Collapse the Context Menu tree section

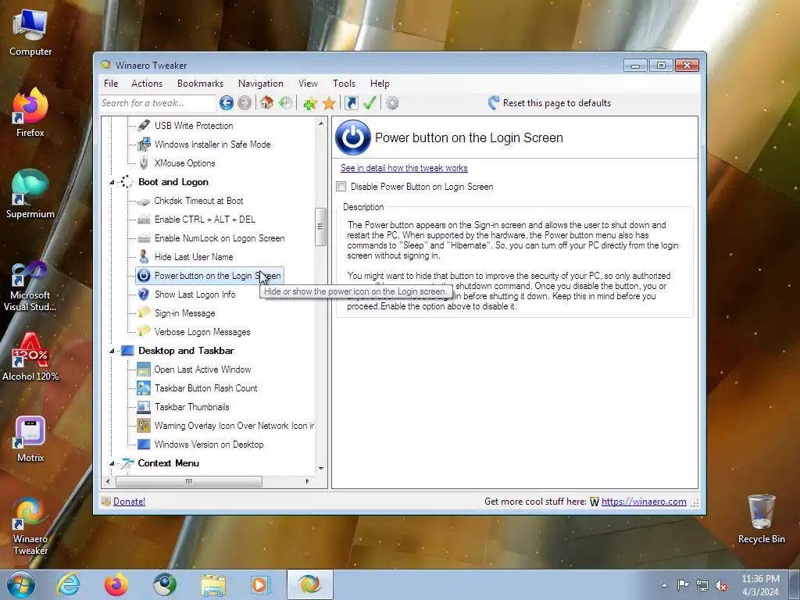[x=112, y=463]
